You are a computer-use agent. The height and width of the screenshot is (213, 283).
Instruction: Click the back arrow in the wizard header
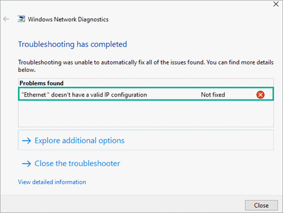(x=6, y=19)
